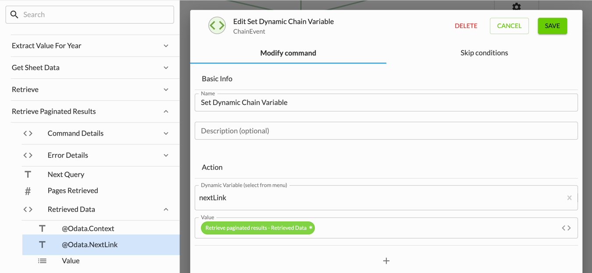Click the Edit Set Dynamic Chain Variable title
This screenshot has width=592, height=273.
click(x=284, y=21)
